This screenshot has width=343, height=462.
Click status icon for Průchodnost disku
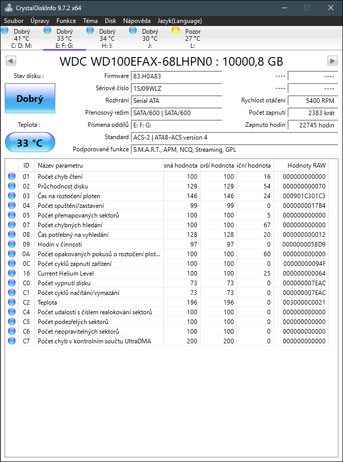coord(12,186)
